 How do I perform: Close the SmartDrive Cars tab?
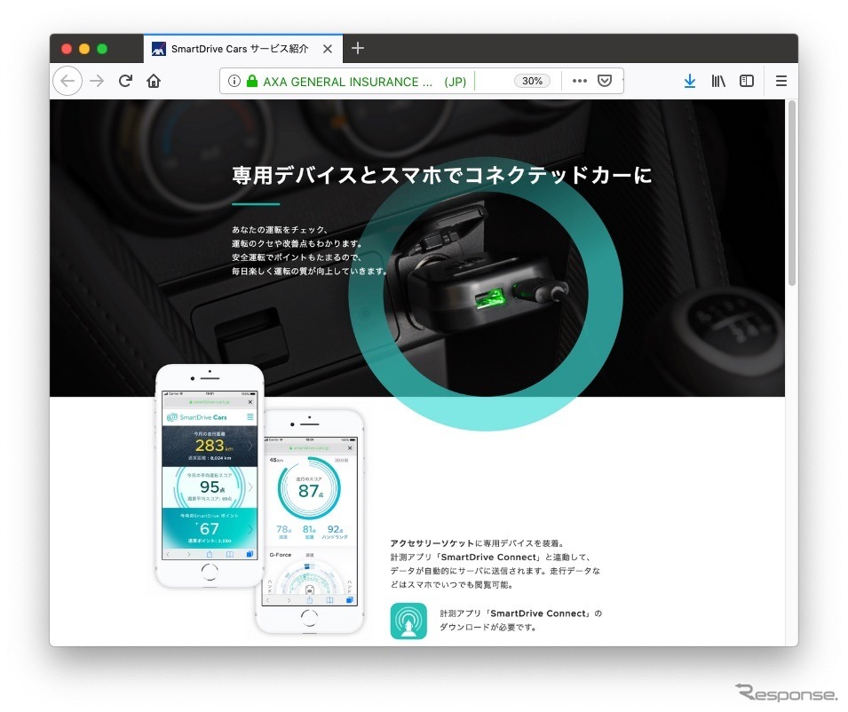327,49
